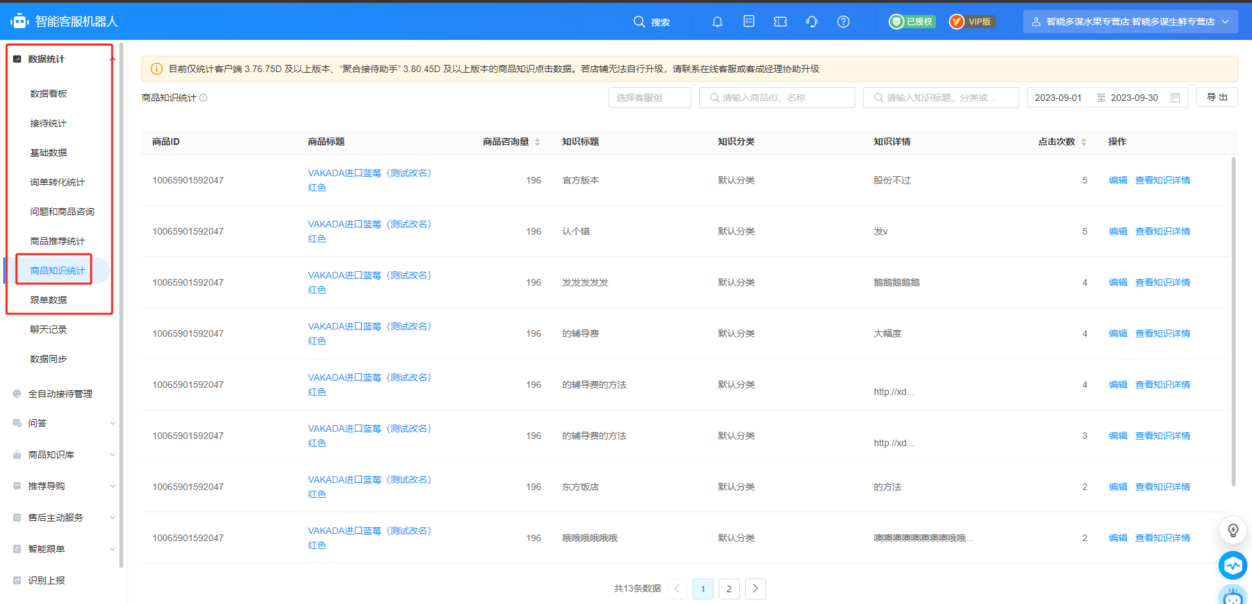Image resolution: width=1252 pixels, height=604 pixels.
Task: Open product link in the 东方饭店 row
Action: (370, 487)
